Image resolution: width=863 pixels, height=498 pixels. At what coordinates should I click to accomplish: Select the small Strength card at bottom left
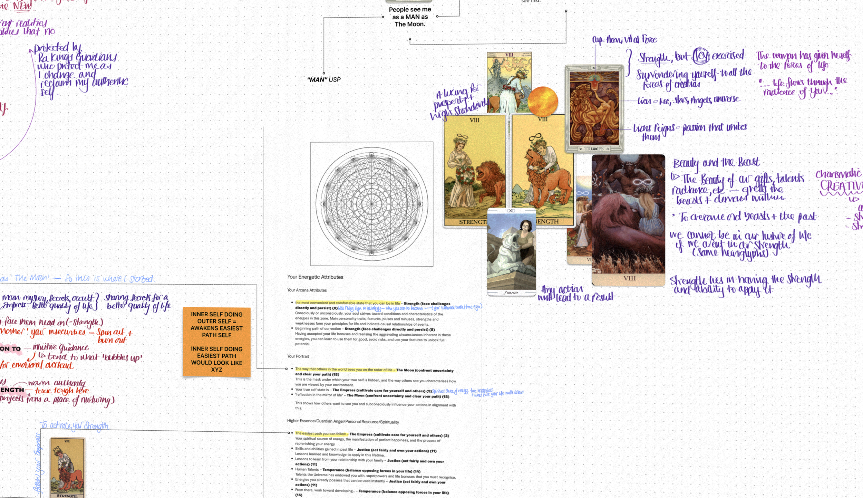point(67,467)
